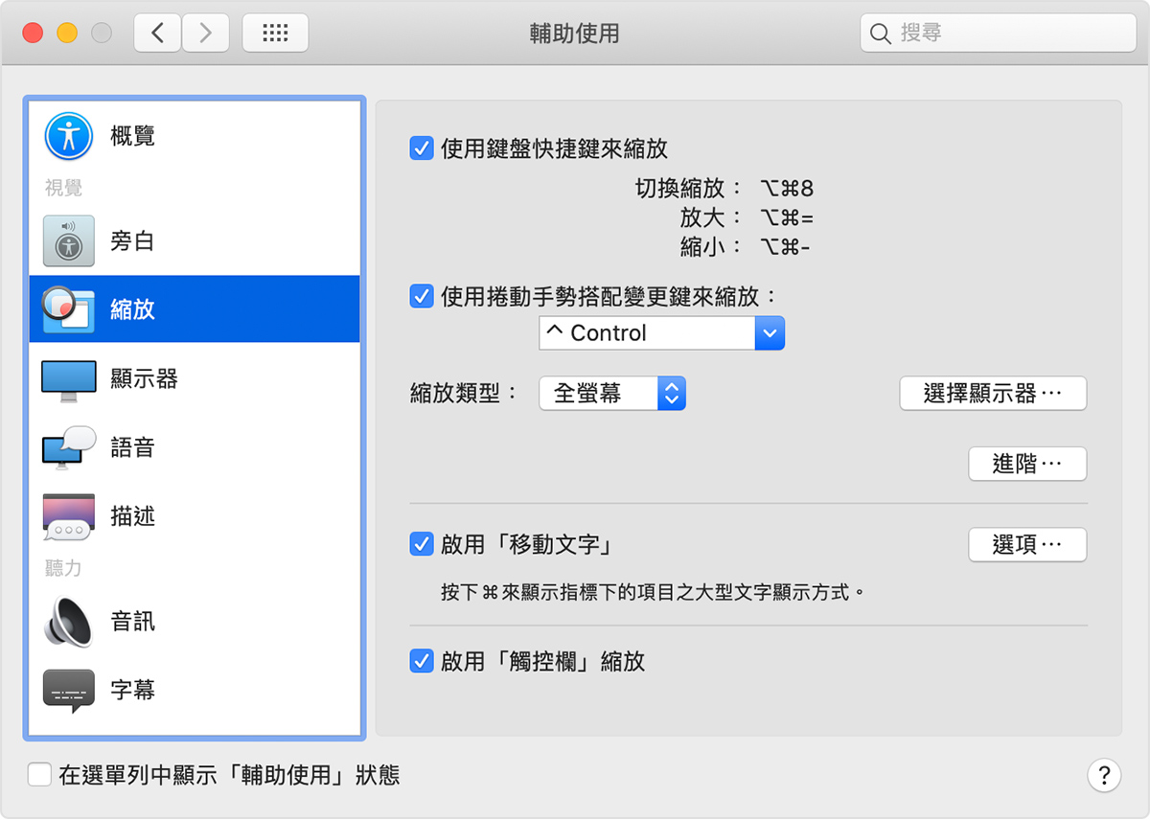
Task: Open the 旁白 (VoiceOver) settings icon
Action: 67,241
